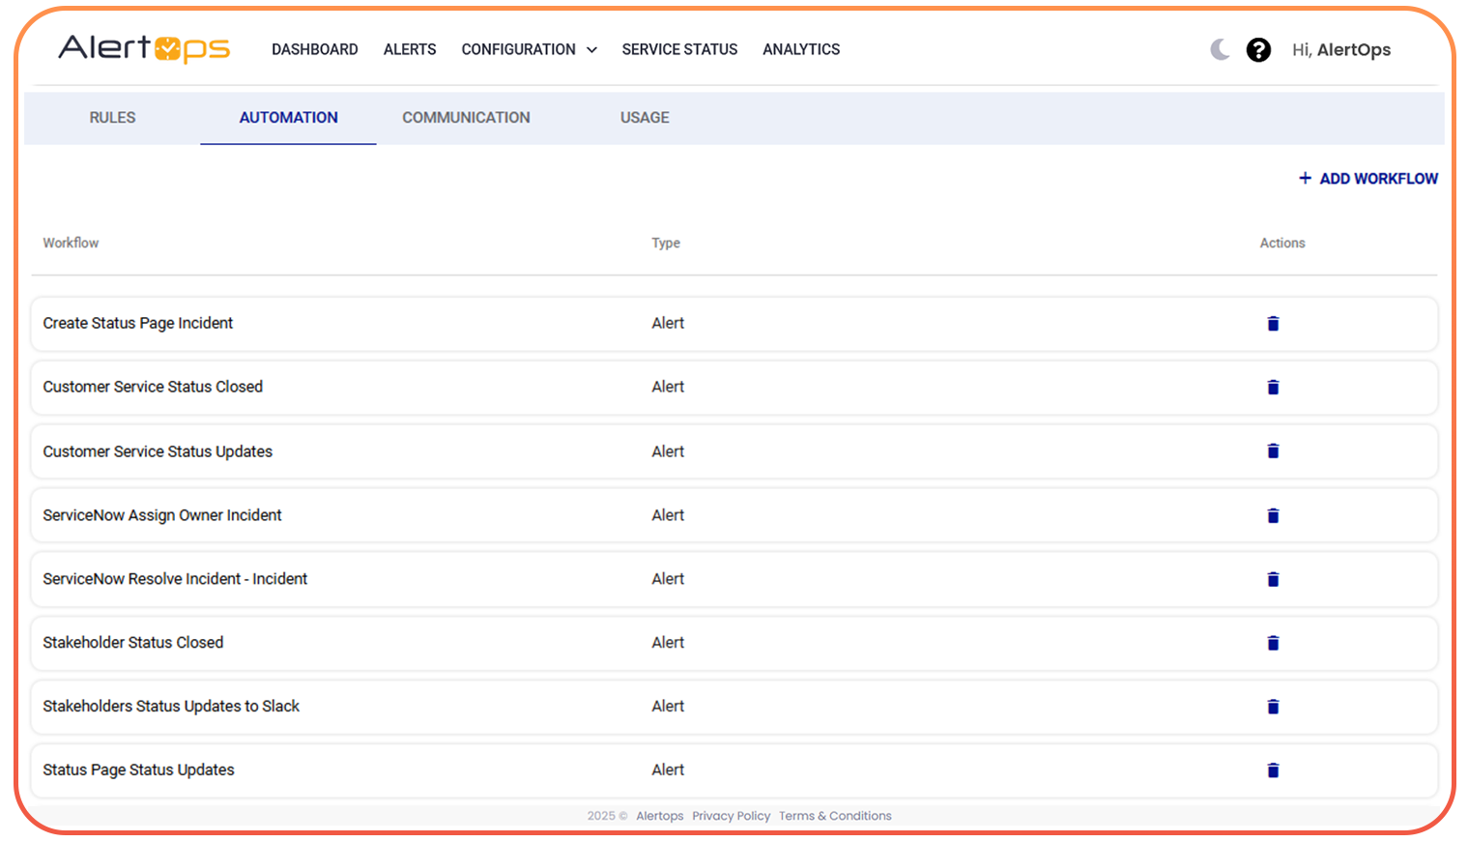This screenshot has width=1468, height=842.
Task: Open the Privacy Policy link
Action: (731, 815)
